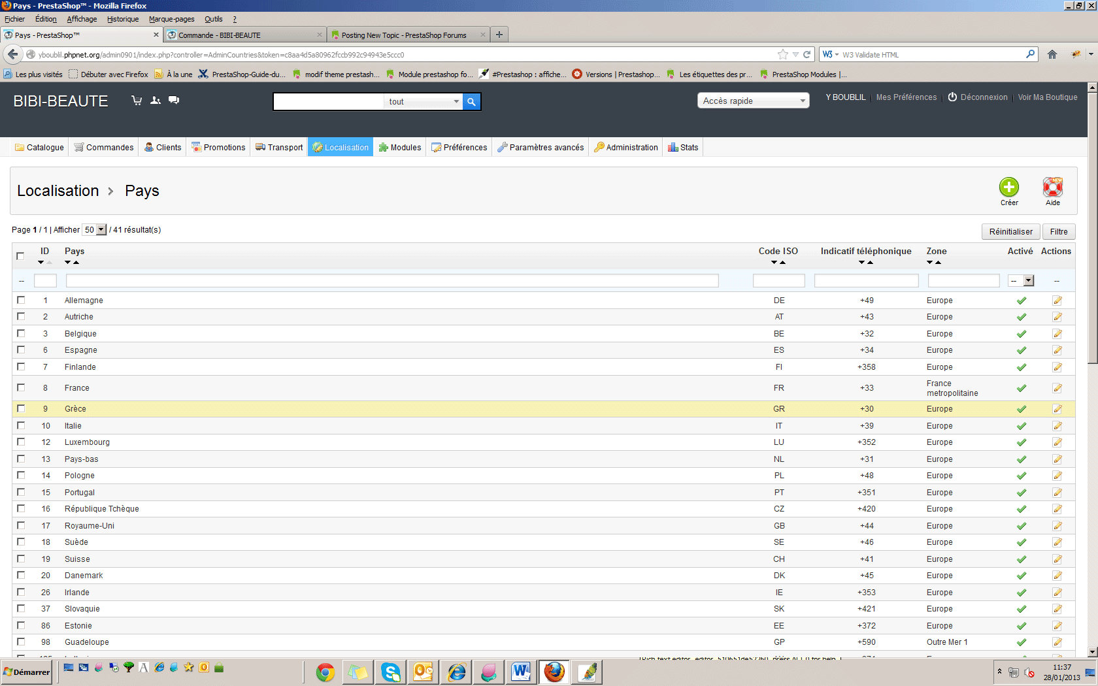Click the messages speech bubble icon

(x=174, y=100)
